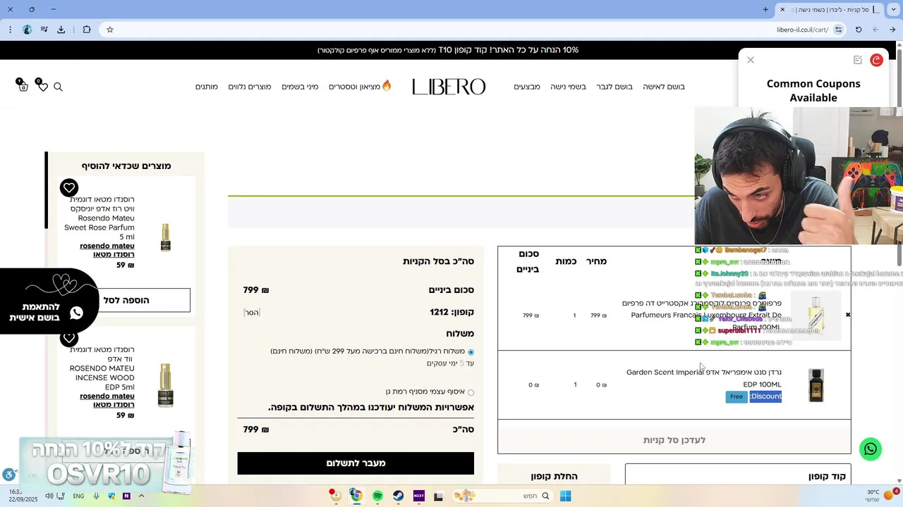Click the Windows taskbar search box
Screen dimensions: 903x507
click(x=502, y=496)
